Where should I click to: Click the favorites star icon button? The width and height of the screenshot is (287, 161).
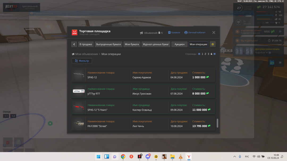click(213, 44)
